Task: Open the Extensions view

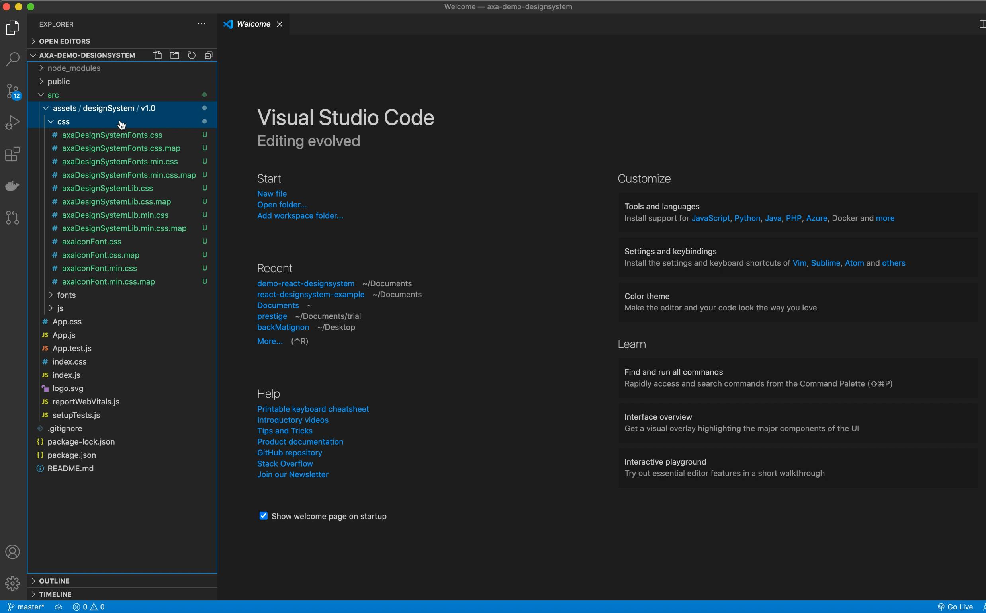Action: [x=13, y=154]
